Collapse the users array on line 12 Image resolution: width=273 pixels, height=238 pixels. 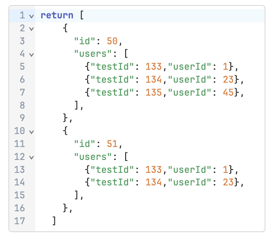[x=31, y=157]
